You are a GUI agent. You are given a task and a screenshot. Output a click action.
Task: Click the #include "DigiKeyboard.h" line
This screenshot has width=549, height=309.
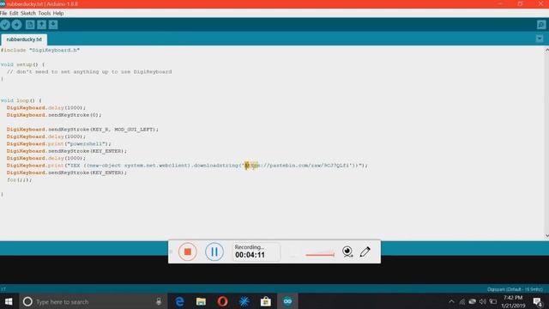40,50
